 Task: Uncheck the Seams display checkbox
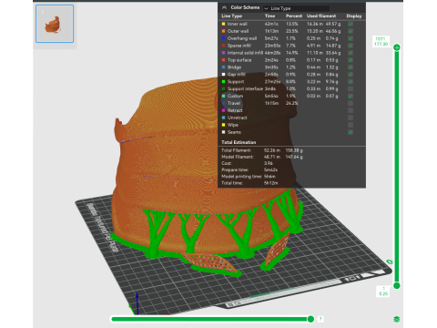click(x=351, y=132)
